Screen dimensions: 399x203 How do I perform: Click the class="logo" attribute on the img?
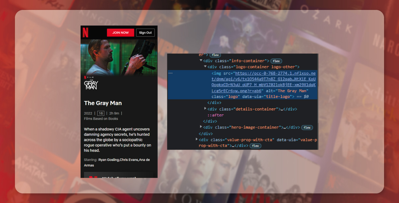[226, 97]
